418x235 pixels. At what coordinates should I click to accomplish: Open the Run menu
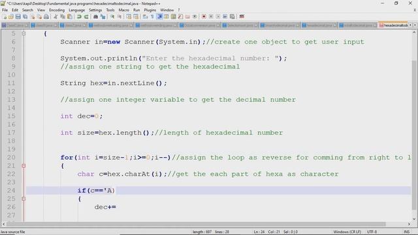point(137,10)
